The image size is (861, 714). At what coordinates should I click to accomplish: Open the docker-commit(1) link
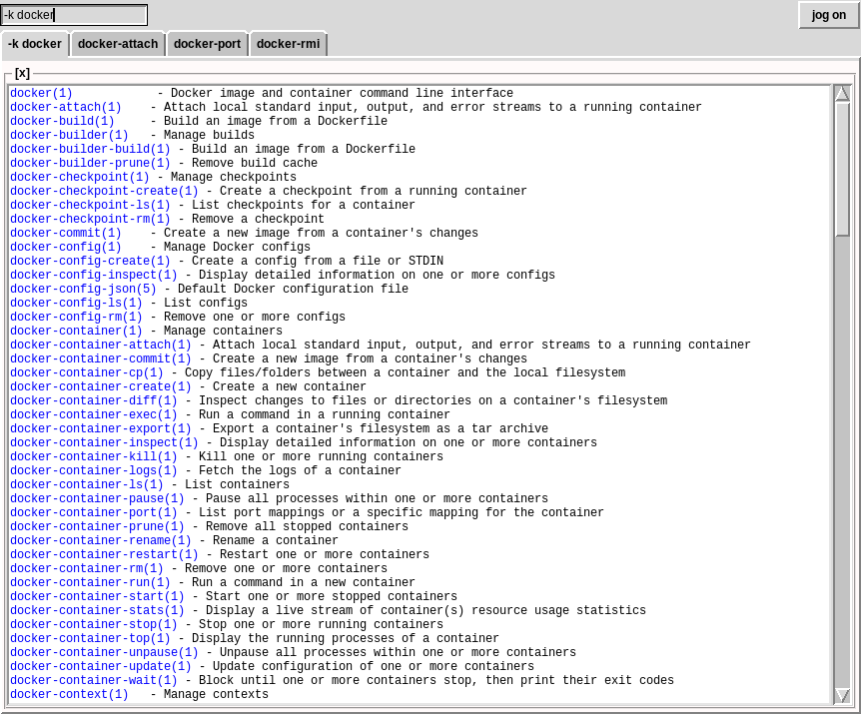(65, 234)
